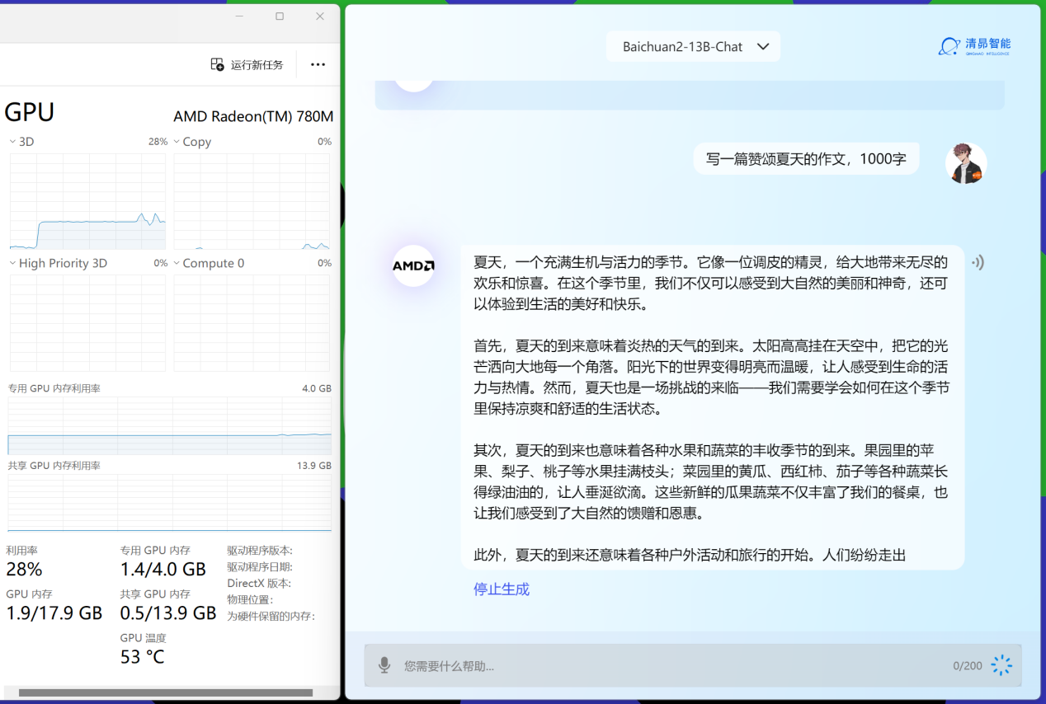Image resolution: width=1046 pixels, height=704 pixels.
Task: Collapse the 3D utilization graph section
Action: click(11, 141)
